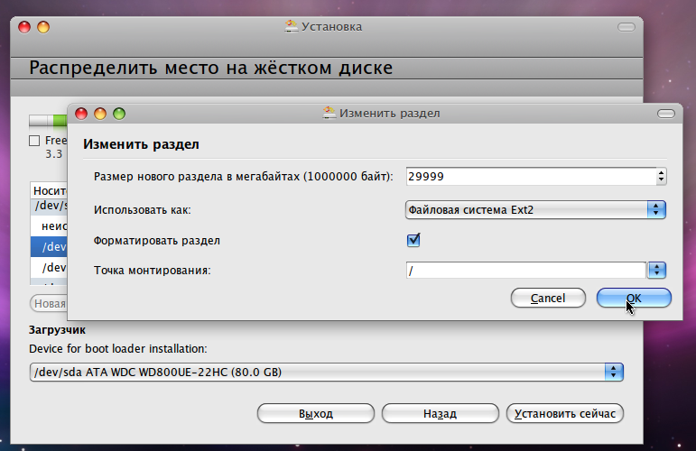The height and width of the screenshot is (451, 696).
Task: Toggle the Free space checkbox
Action: click(x=35, y=141)
